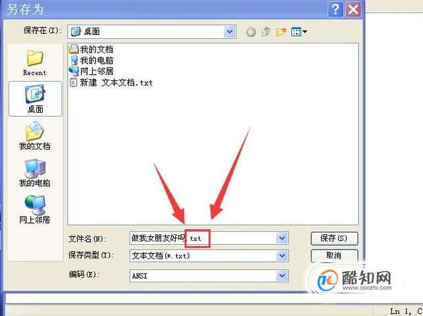Select 我的文档 item in file list

[x=91, y=49]
